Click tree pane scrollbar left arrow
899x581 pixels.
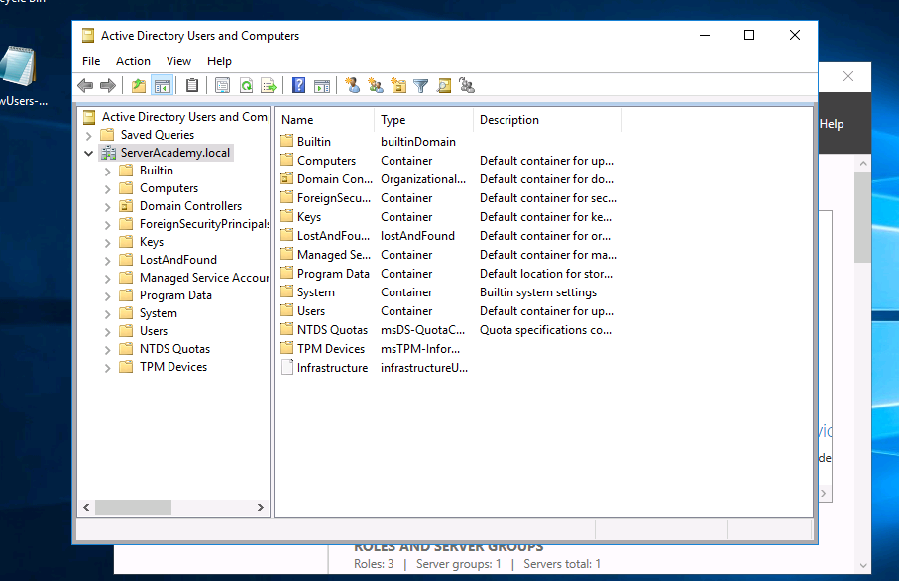pos(86,507)
